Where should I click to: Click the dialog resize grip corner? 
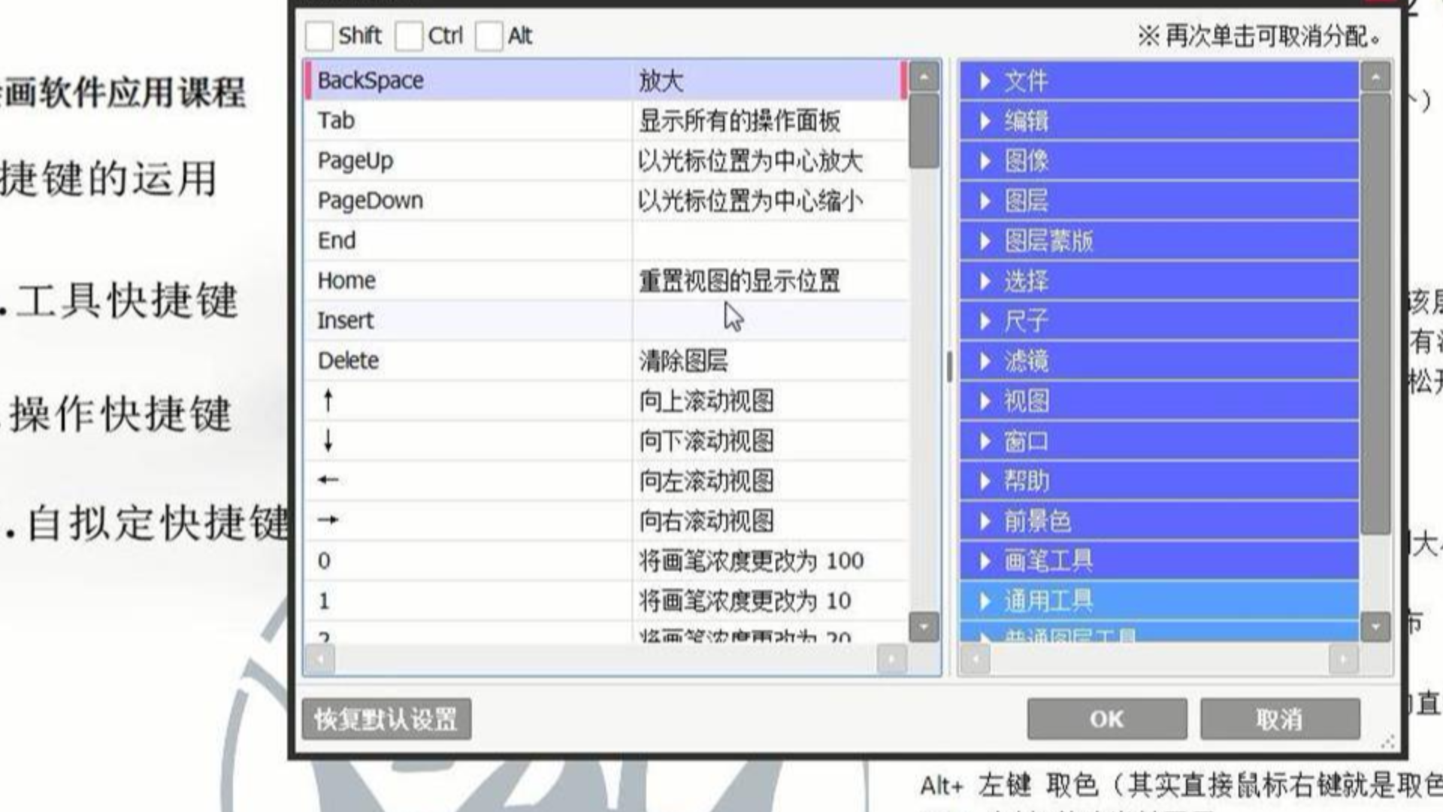[x=1388, y=742]
